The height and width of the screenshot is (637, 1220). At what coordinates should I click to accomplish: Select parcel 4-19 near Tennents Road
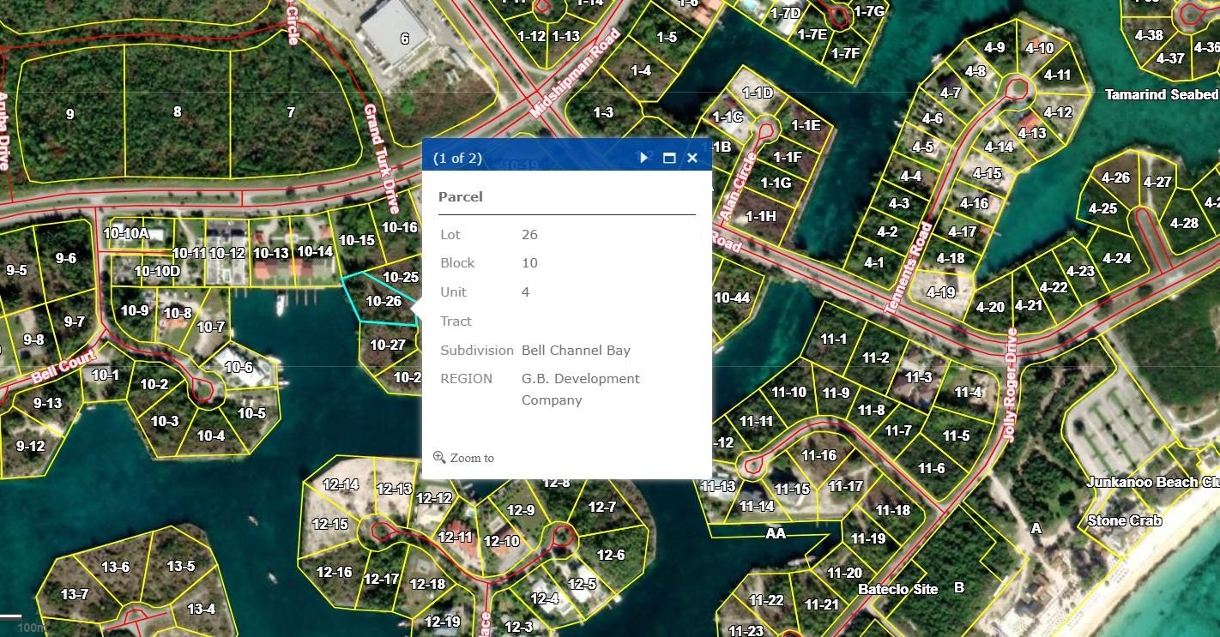click(940, 292)
